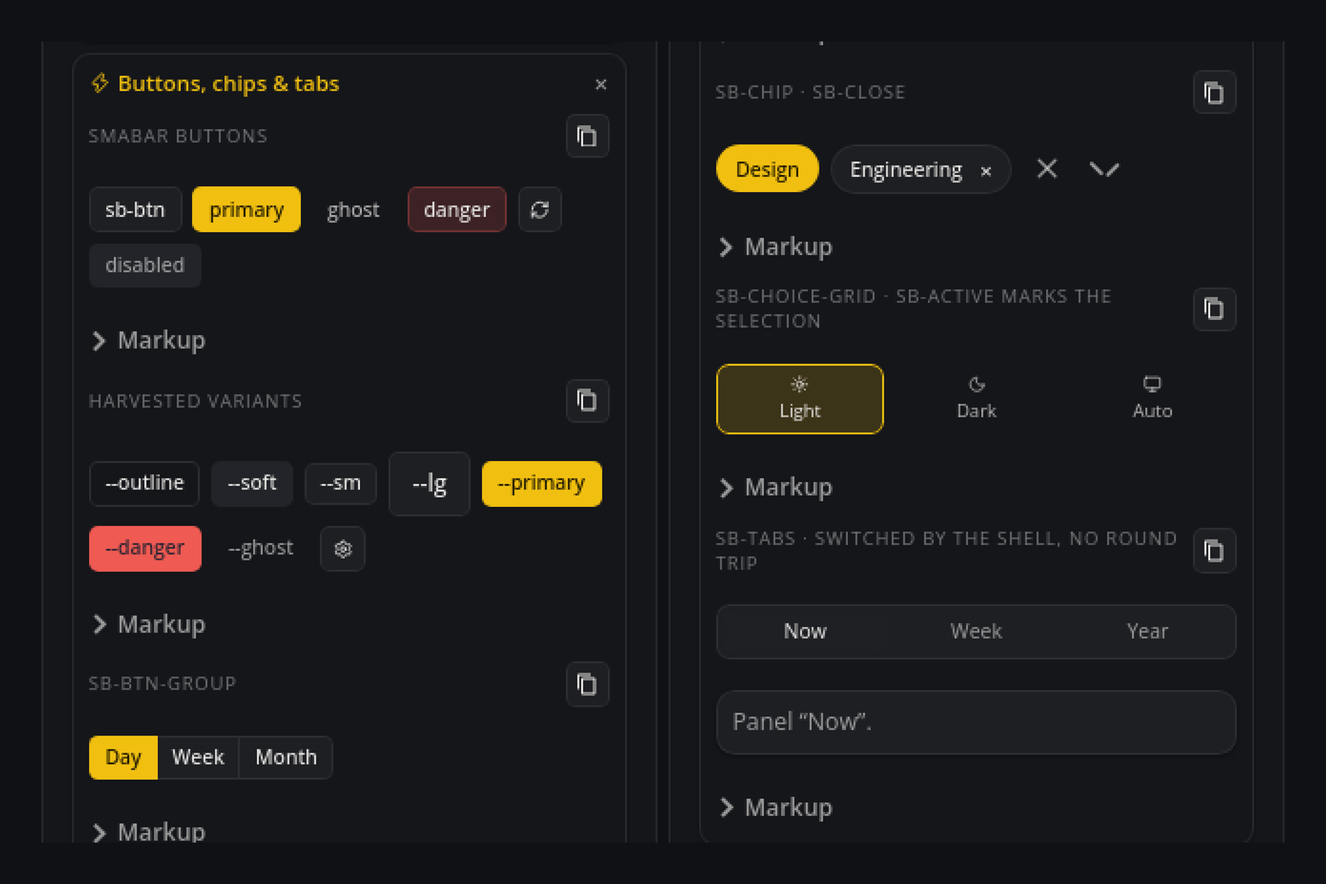Screen dimensions: 1326x884
Task: Switch to the Week tab in sb-tabs
Action: pos(976,631)
